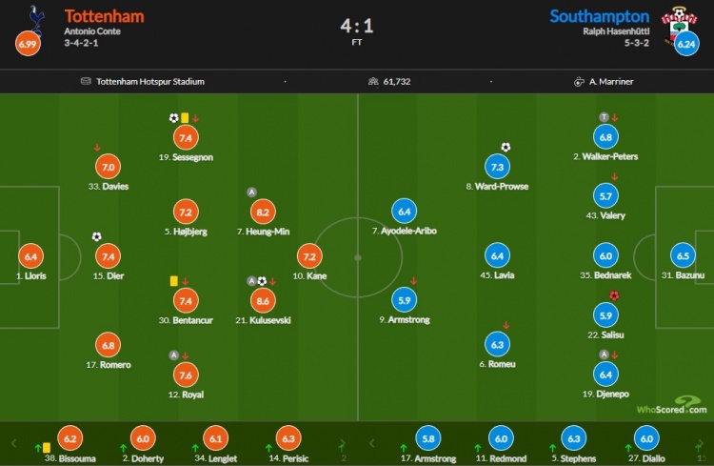Select Ward-Prowse's 7.3 rating bubble

point(496,166)
